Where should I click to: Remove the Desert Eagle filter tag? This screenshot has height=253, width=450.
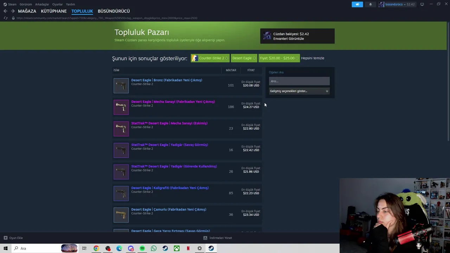coord(255,58)
